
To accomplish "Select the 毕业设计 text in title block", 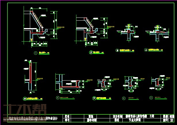I will click(56, 118).
